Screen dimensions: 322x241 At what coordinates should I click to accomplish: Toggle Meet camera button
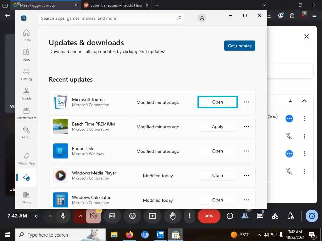(93, 216)
